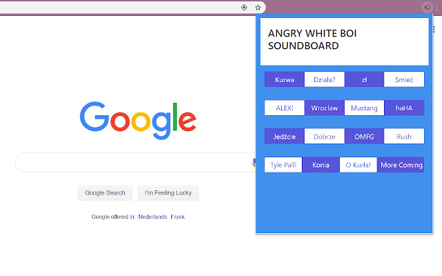Play the Kurwa sound
The height and width of the screenshot is (276, 442).
point(285,79)
